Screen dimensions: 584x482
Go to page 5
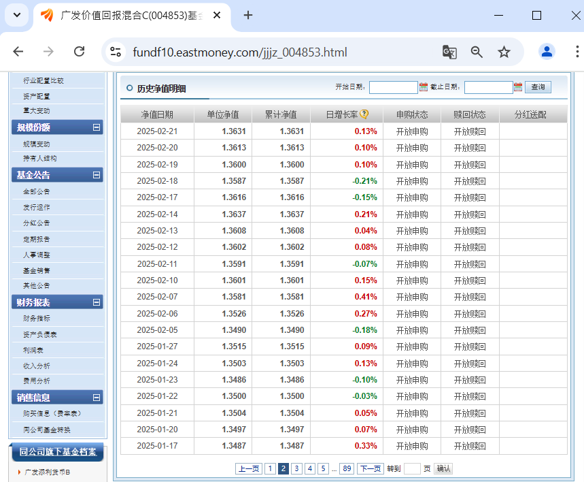[324, 468]
